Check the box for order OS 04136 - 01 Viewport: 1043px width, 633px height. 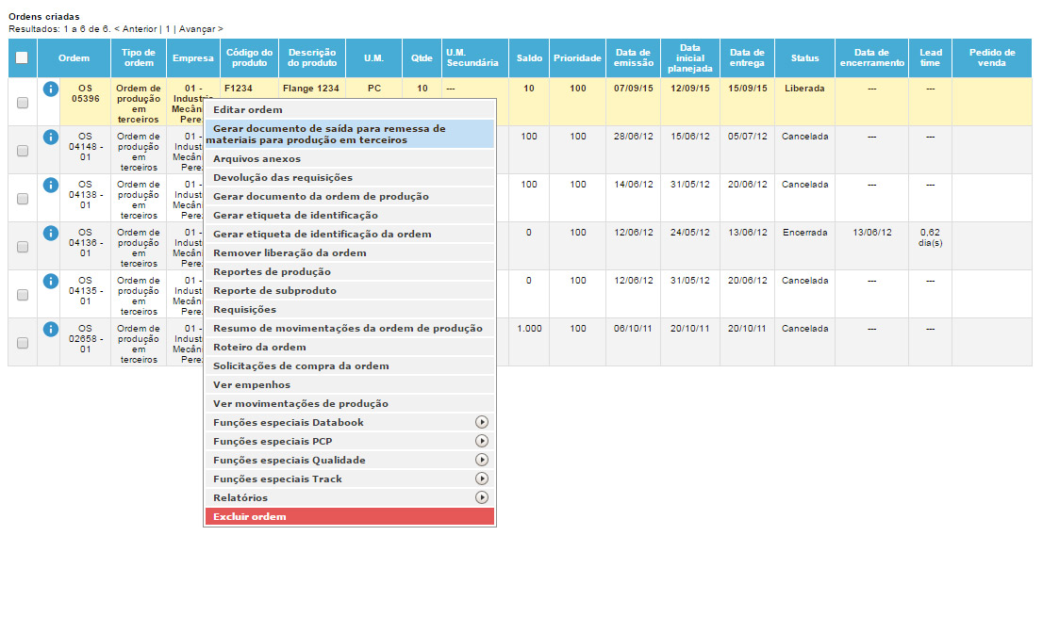(23, 247)
